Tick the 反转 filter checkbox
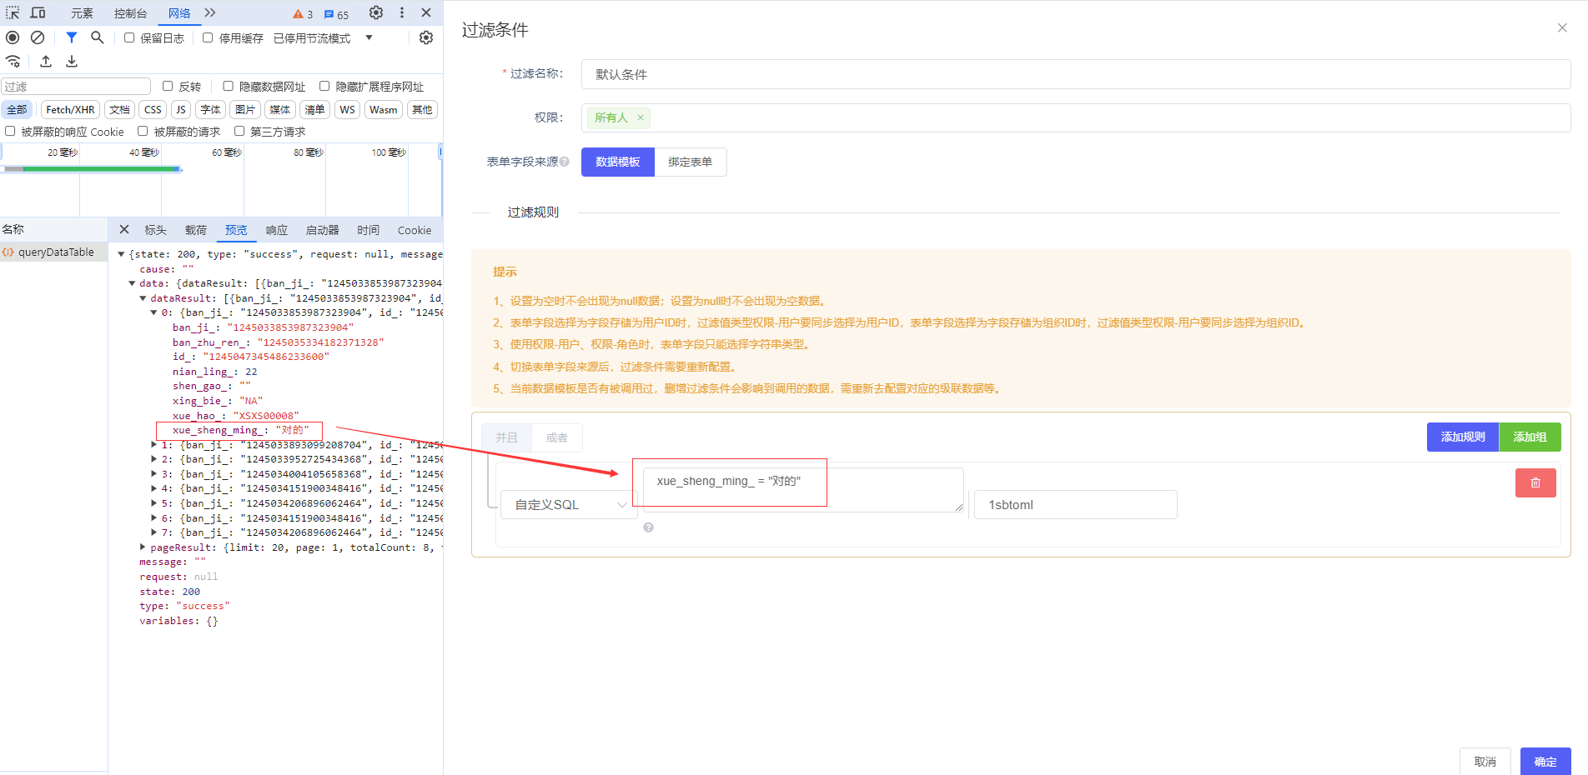Image resolution: width=1588 pixels, height=775 pixels. coord(168,86)
